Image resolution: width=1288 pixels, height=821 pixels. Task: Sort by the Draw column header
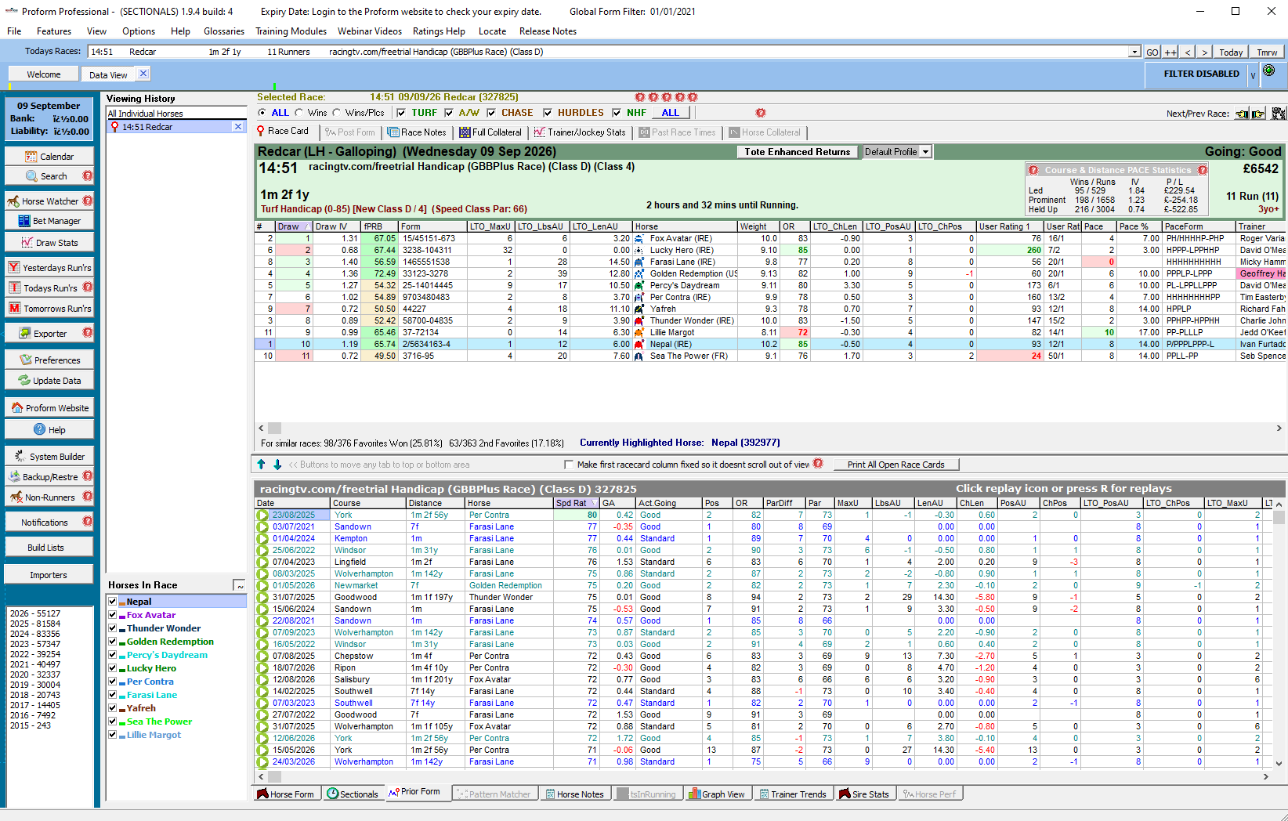[293, 226]
